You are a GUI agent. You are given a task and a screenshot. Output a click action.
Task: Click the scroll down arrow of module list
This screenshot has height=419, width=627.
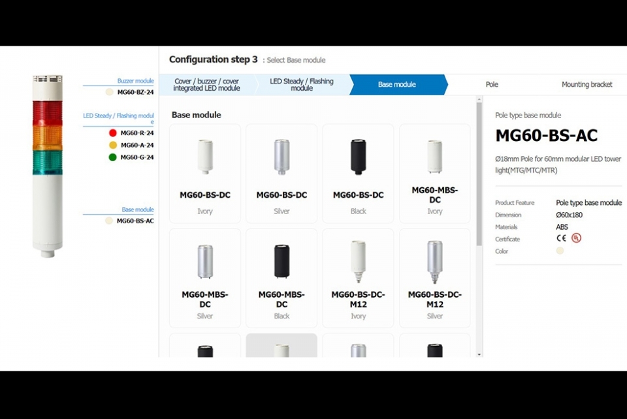[x=479, y=354]
